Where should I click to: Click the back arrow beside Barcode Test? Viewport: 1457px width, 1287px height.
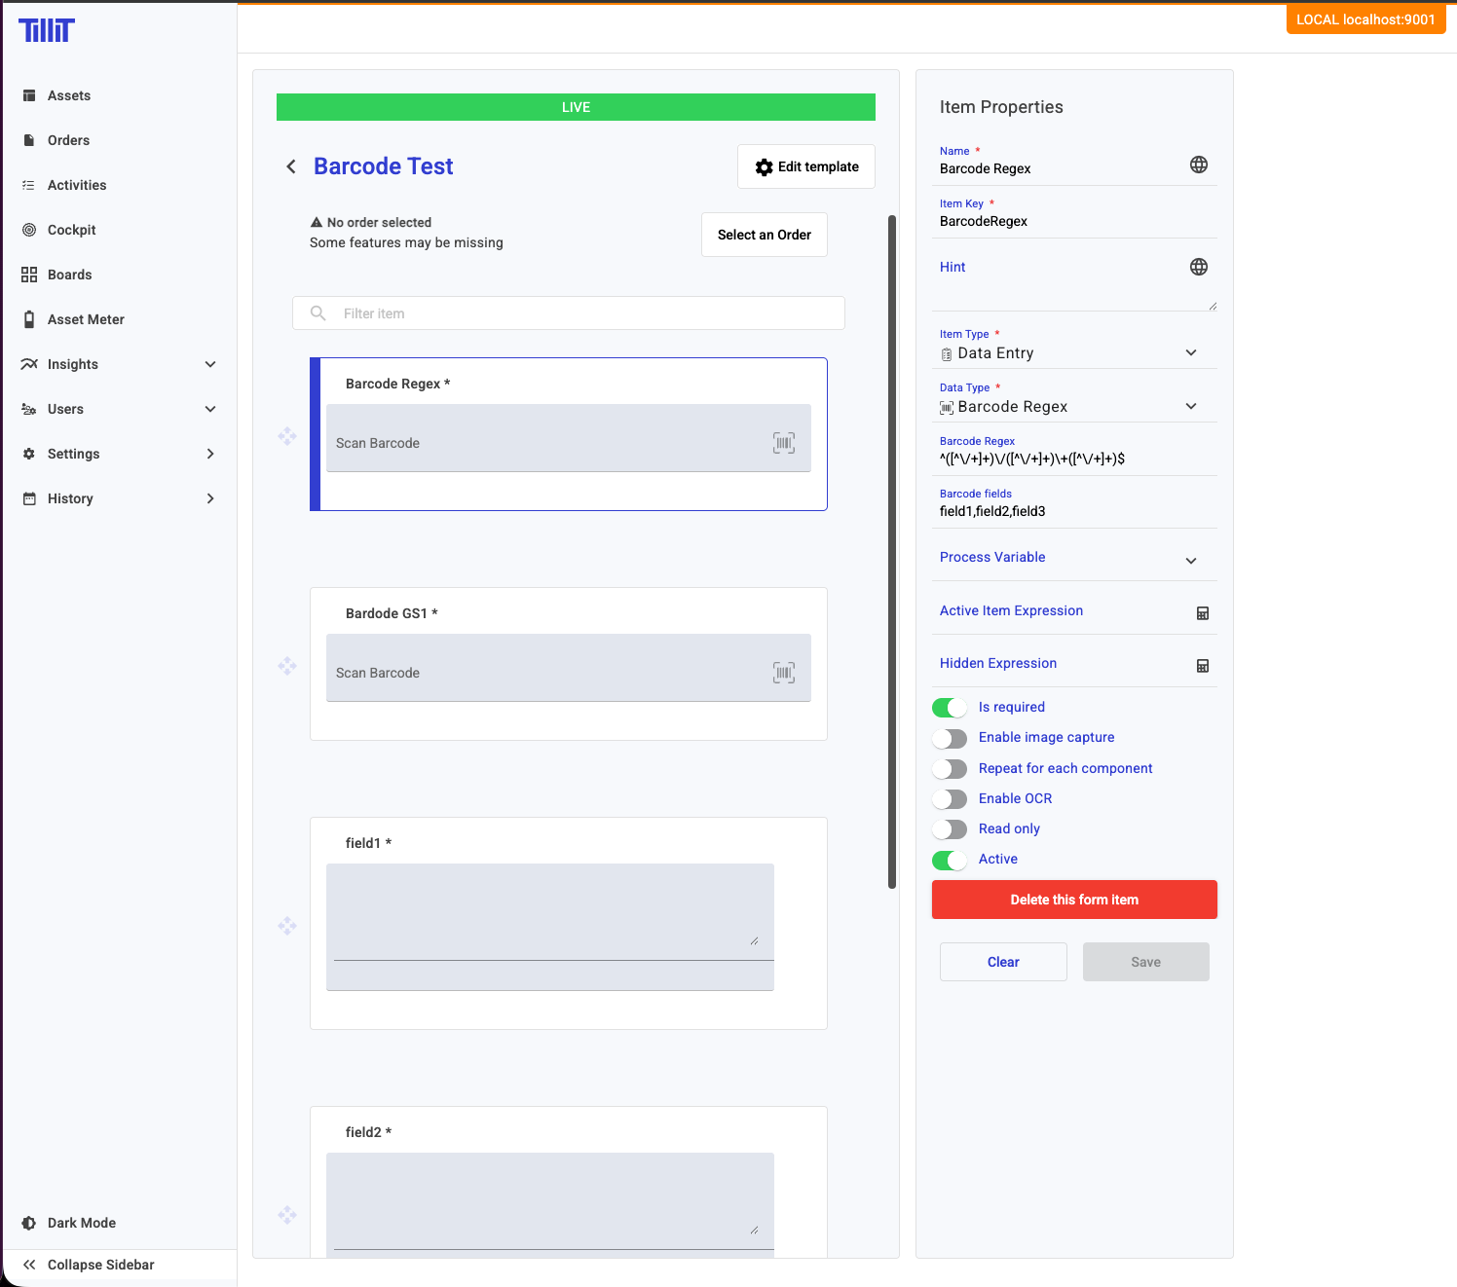291,166
